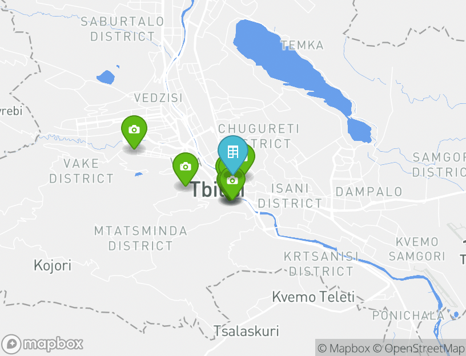Image resolution: width=466 pixels, height=356 pixels.
Task: Select the Saburtalo District label
Action: [x=122, y=29]
